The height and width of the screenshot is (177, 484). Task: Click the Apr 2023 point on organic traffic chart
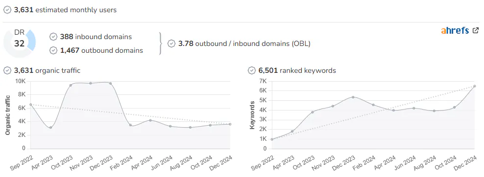point(50,128)
